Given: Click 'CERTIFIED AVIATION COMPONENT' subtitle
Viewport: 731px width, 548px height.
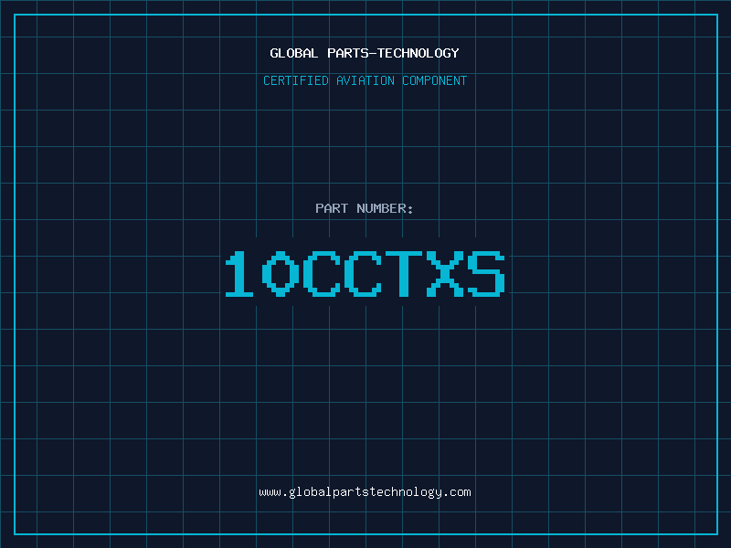Looking at the screenshot, I should coord(365,80).
